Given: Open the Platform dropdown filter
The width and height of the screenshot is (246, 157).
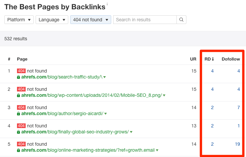Looking at the screenshot, I should 19,20.
